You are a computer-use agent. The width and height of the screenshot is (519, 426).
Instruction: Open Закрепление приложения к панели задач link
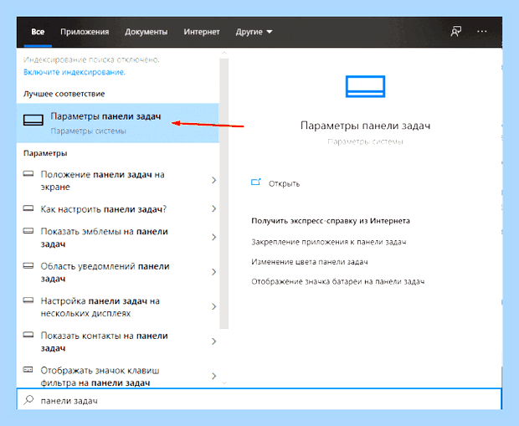(329, 242)
